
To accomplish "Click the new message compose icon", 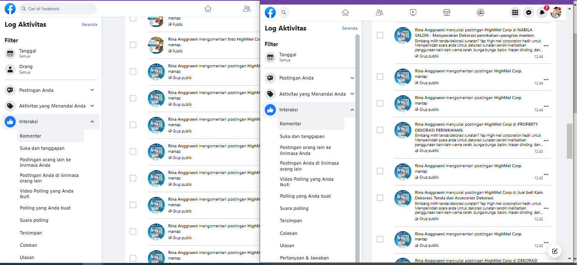I will [555, 251].
